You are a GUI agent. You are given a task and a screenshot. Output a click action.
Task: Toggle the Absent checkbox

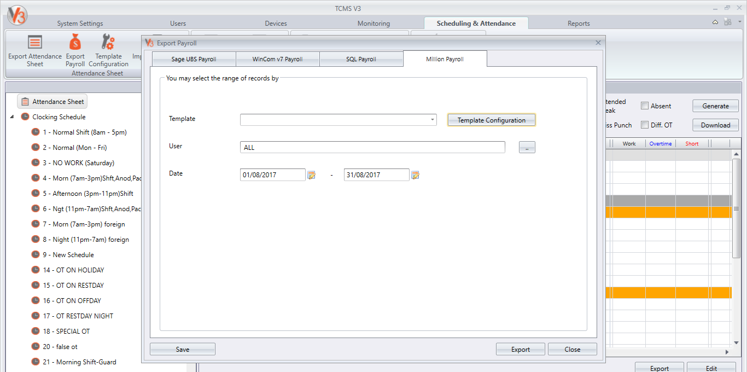pyautogui.click(x=645, y=106)
